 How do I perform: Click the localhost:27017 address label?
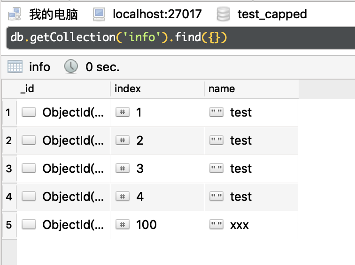(157, 14)
